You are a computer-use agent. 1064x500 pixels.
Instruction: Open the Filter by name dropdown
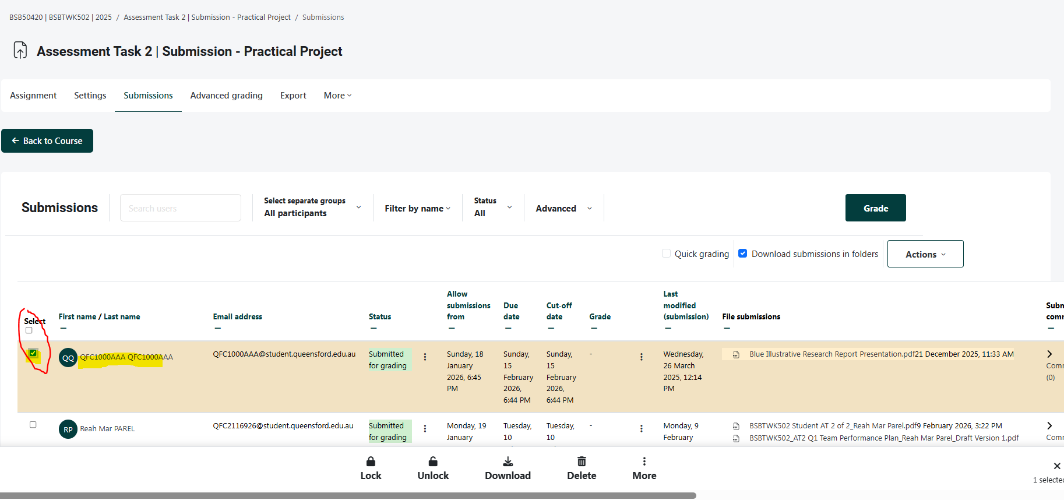[417, 209]
